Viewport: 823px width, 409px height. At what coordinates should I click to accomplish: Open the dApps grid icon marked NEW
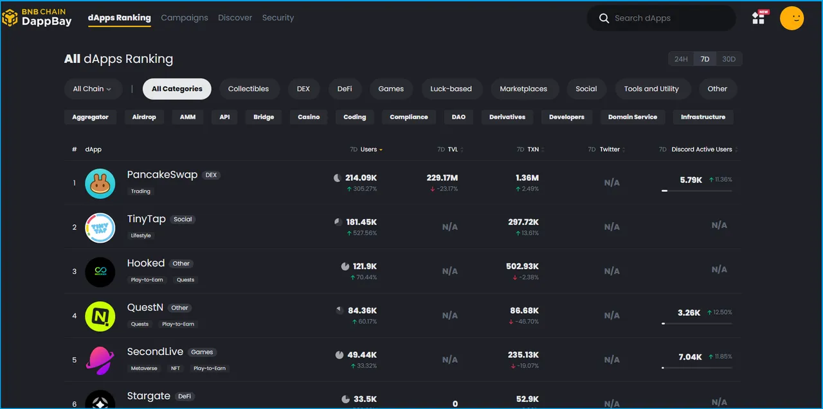point(759,17)
